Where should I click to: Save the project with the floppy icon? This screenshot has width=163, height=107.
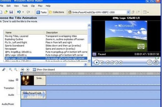(x=11, y=12)
